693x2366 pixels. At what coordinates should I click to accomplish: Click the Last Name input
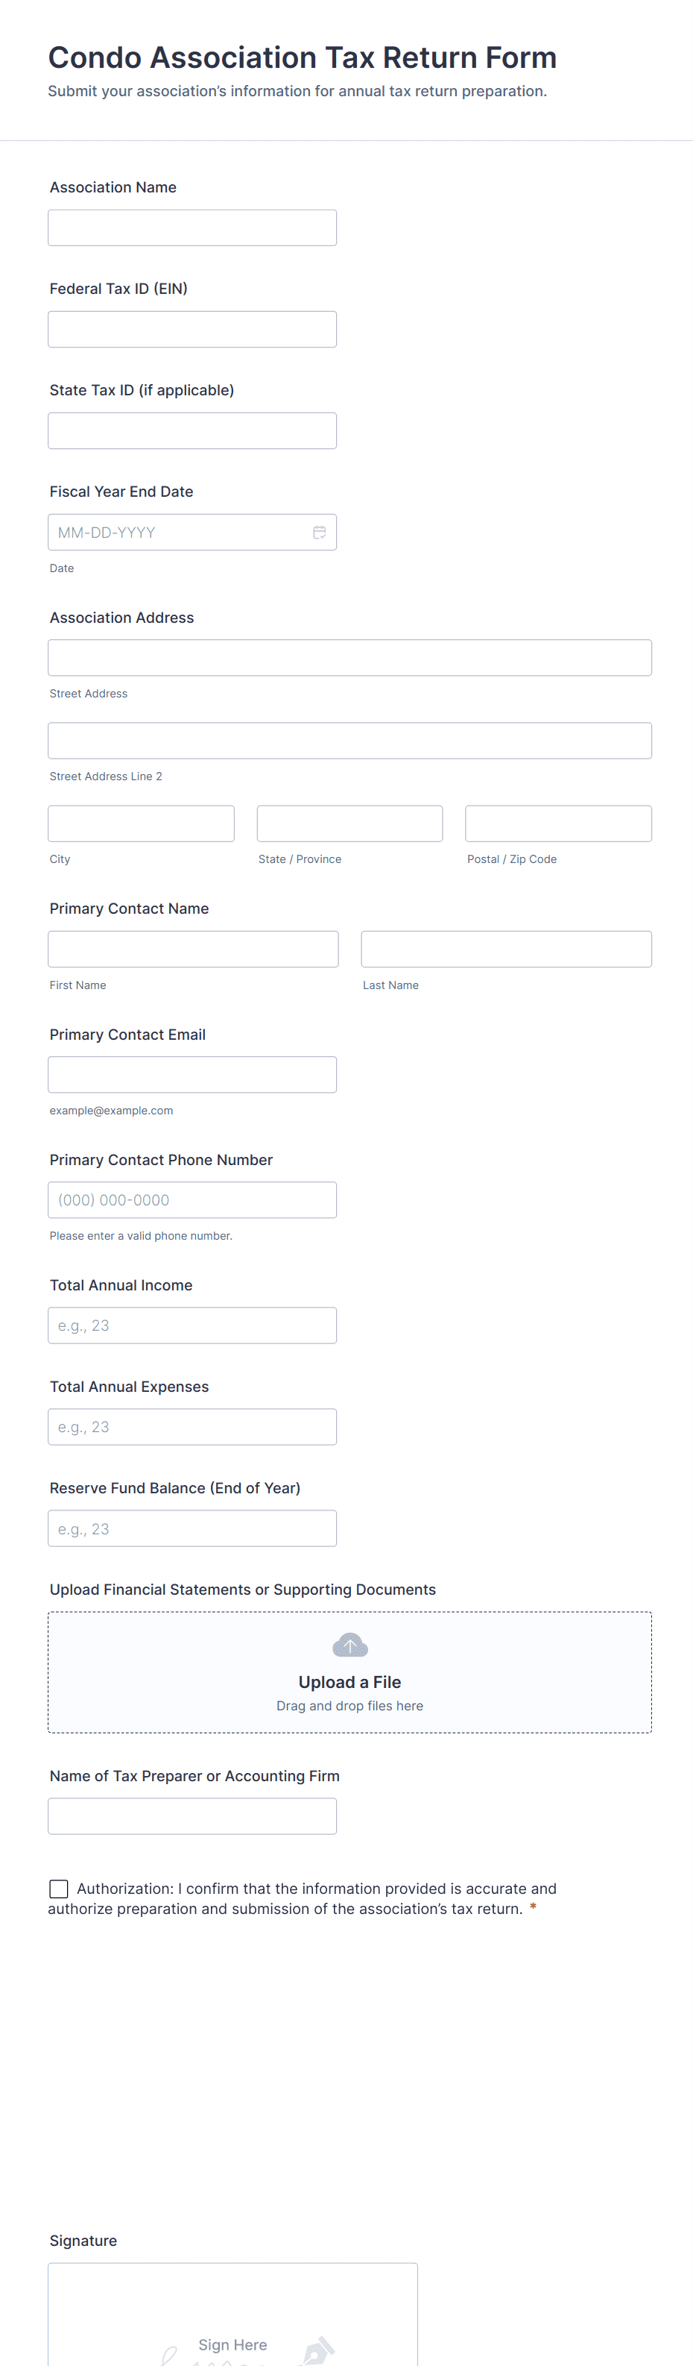click(x=506, y=949)
